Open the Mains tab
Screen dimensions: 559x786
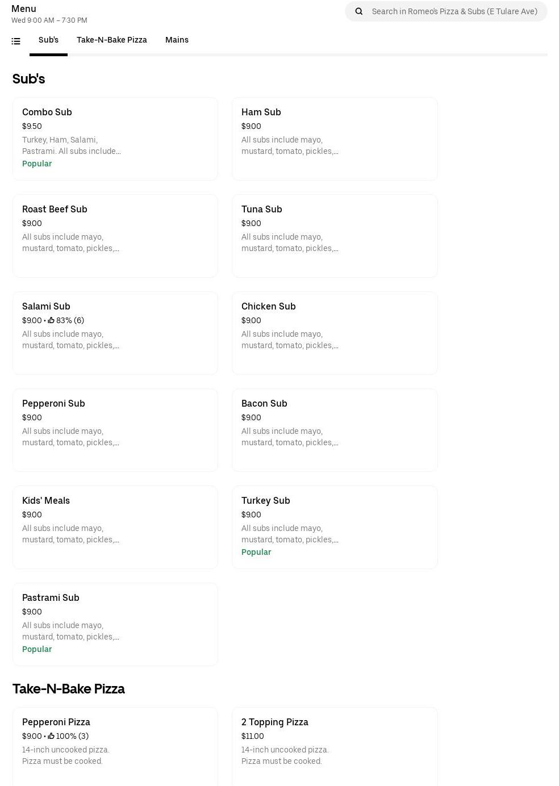pos(177,40)
